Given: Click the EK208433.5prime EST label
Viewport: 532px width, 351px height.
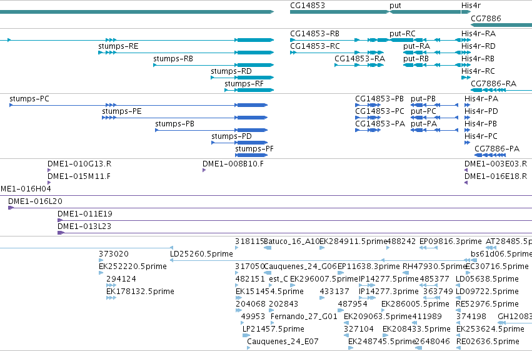Looking at the screenshot, I should (x=416, y=329).
